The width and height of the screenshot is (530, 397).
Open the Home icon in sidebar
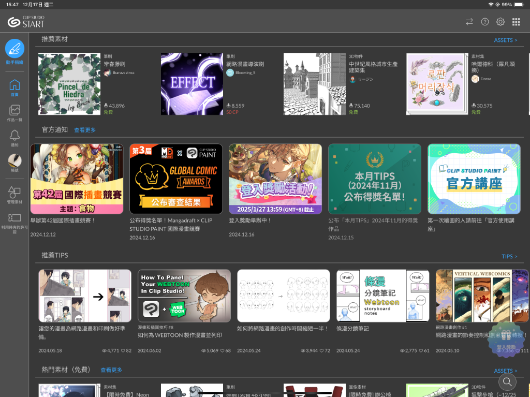pos(14,85)
